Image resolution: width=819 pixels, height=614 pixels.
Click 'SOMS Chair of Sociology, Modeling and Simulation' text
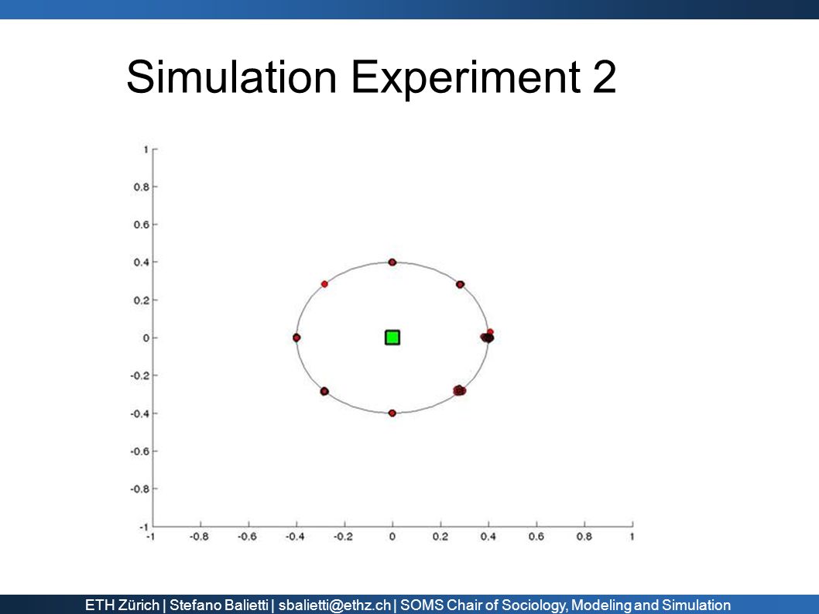click(x=566, y=605)
